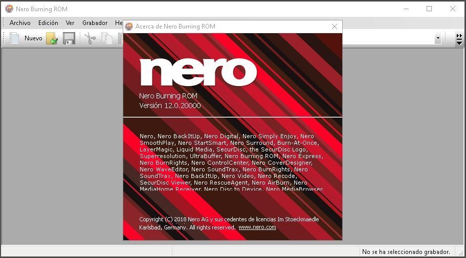Click the cut scissors icon
Screen dimensions: 466x258
pyautogui.click(x=90, y=39)
